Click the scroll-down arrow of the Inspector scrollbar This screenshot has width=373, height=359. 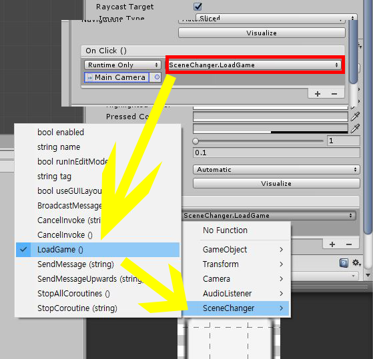click(x=368, y=276)
